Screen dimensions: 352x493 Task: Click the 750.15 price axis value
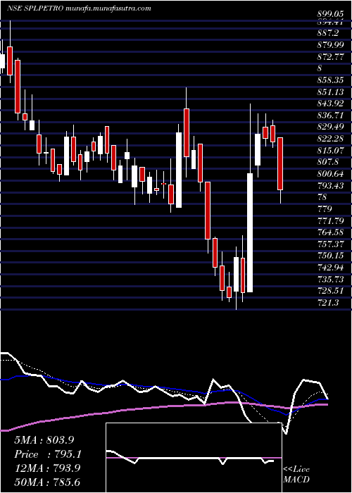(331, 256)
